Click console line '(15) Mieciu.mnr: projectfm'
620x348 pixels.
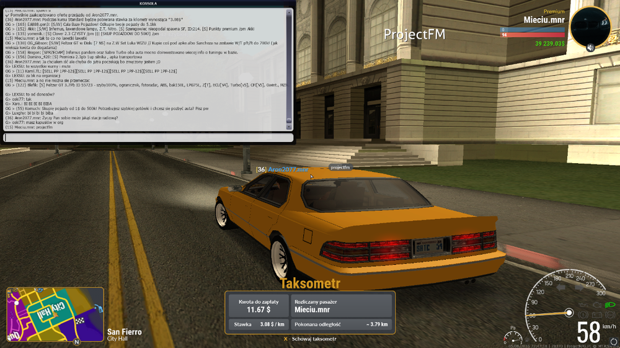[x=29, y=127]
